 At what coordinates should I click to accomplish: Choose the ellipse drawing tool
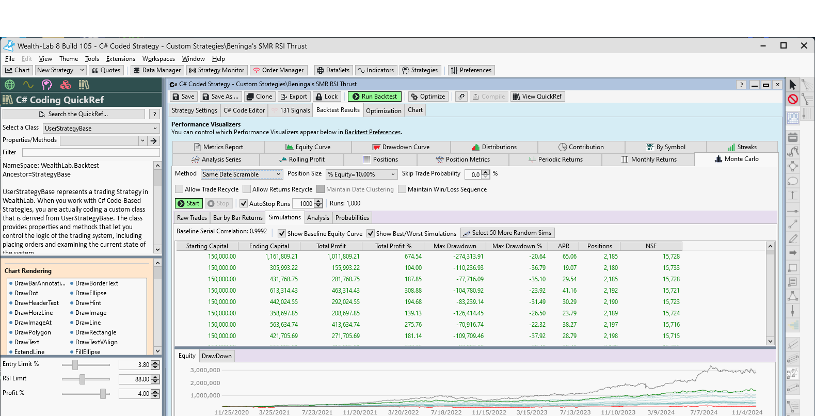[x=793, y=181]
